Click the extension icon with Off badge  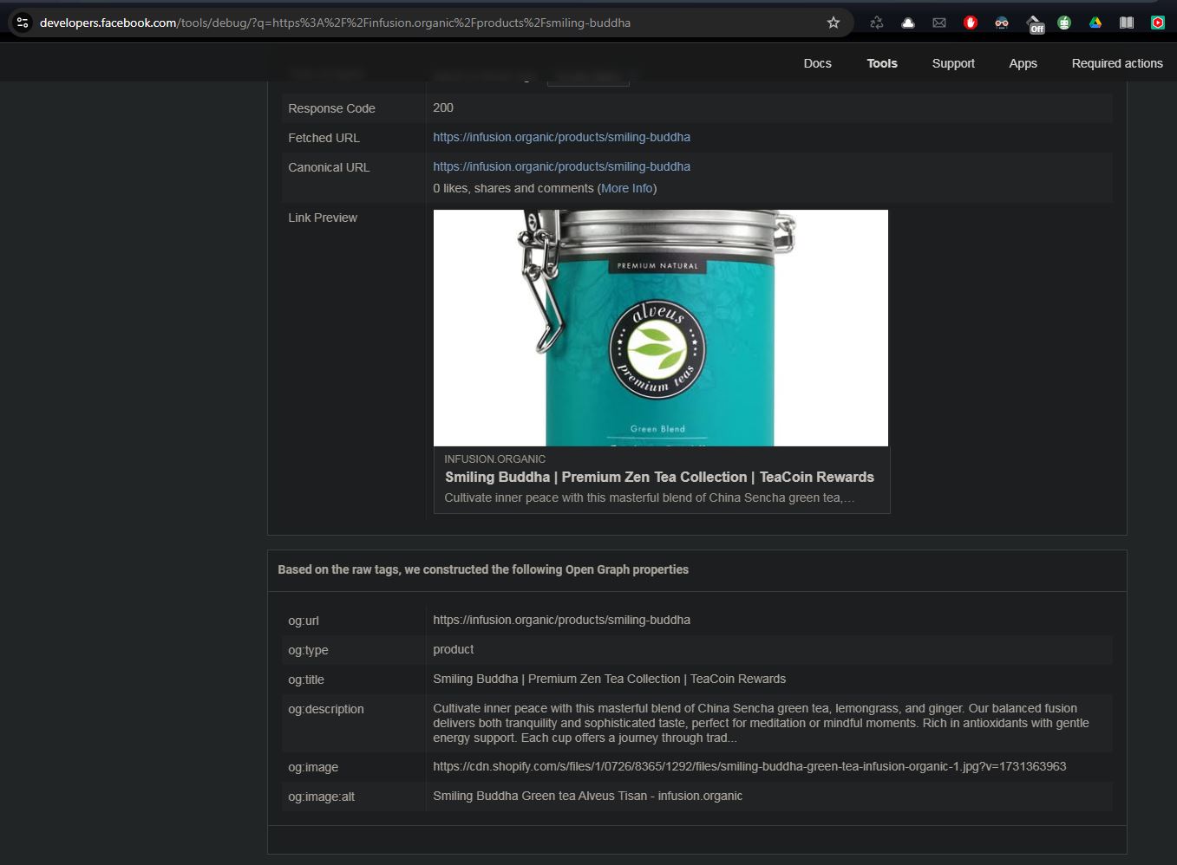(1034, 23)
